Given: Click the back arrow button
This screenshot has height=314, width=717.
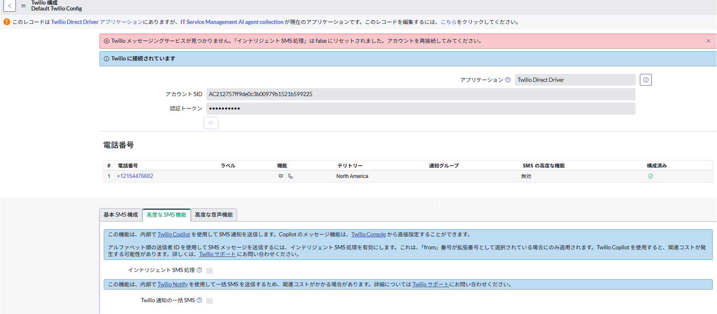Looking at the screenshot, I should click(x=9, y=6).
